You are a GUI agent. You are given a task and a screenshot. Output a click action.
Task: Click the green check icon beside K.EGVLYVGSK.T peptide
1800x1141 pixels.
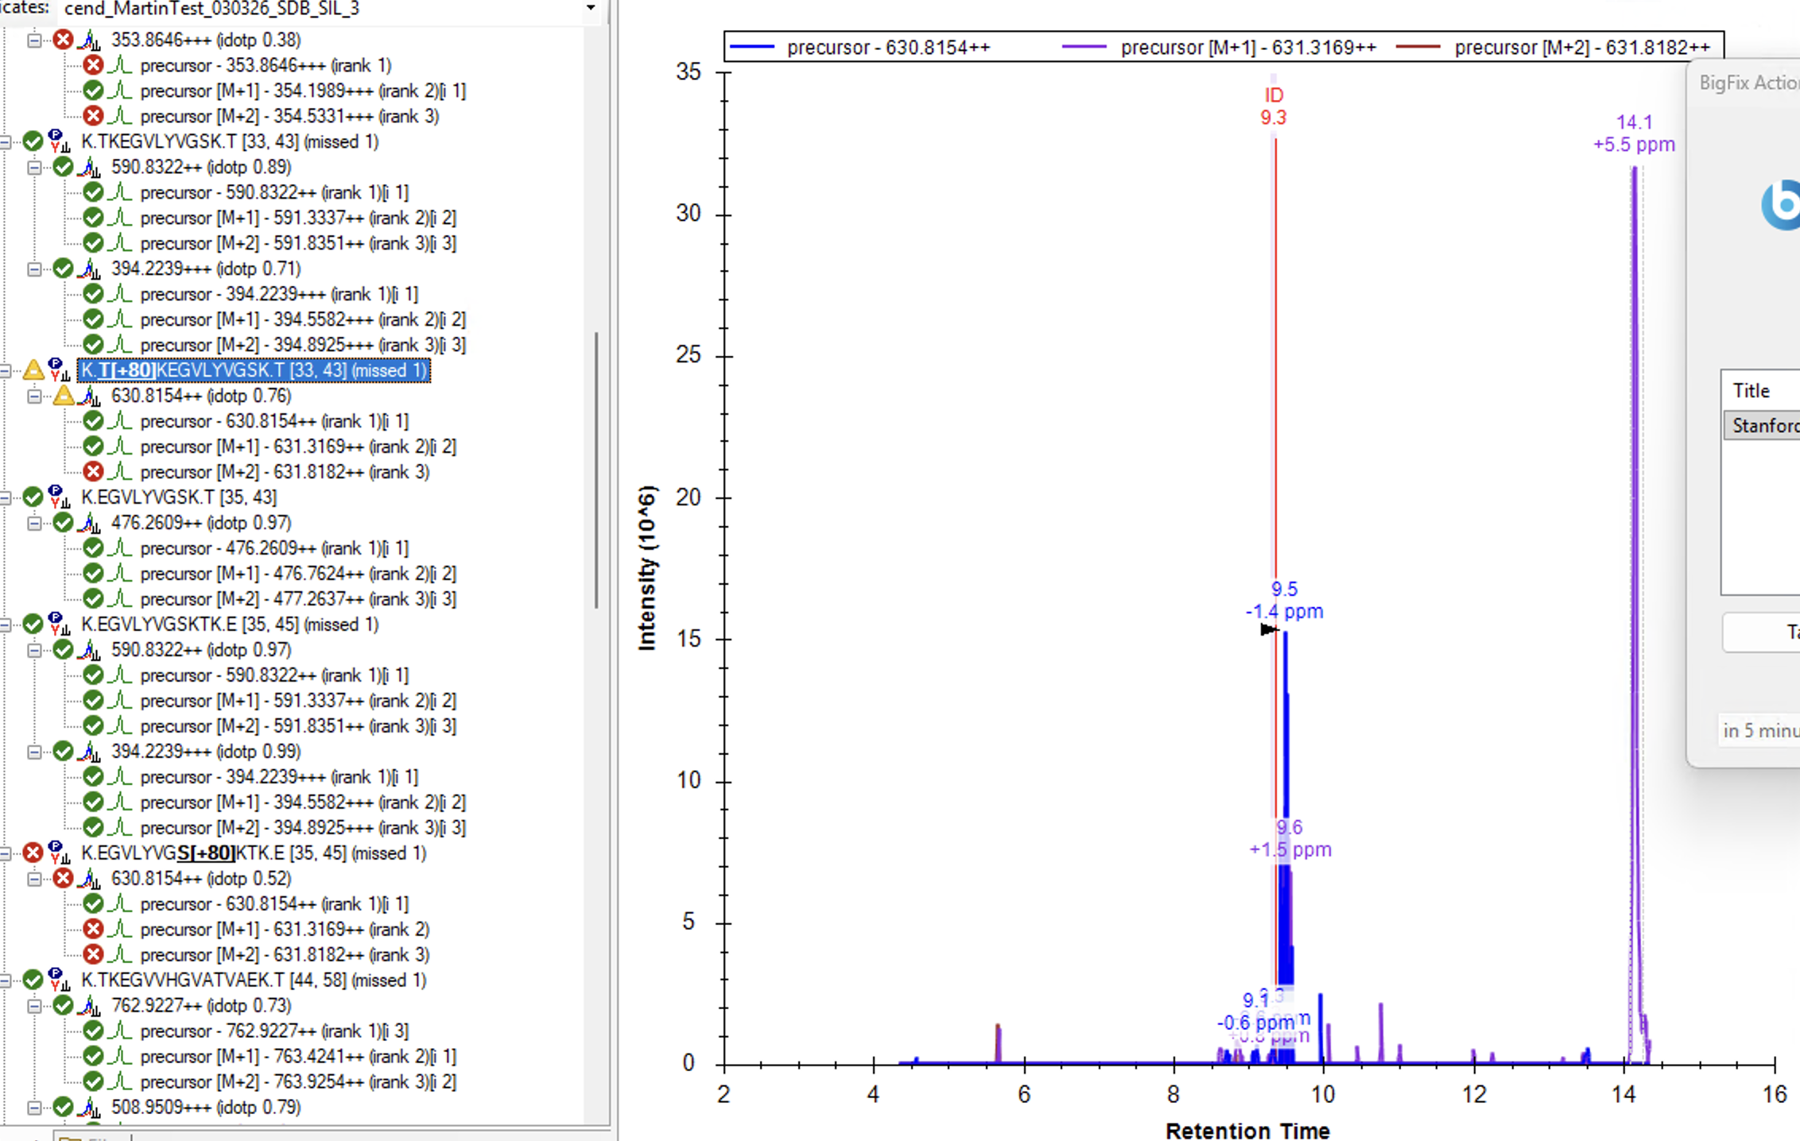click(33, 497)
